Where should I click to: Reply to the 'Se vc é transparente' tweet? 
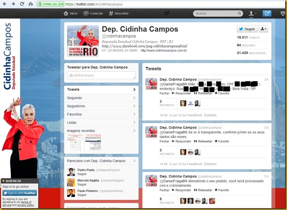tap(181, 141)
